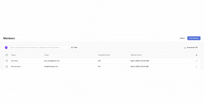Open three-dot menu for Test Account
The width and height of the screenshot is (204, 104).
click(196, 67)
